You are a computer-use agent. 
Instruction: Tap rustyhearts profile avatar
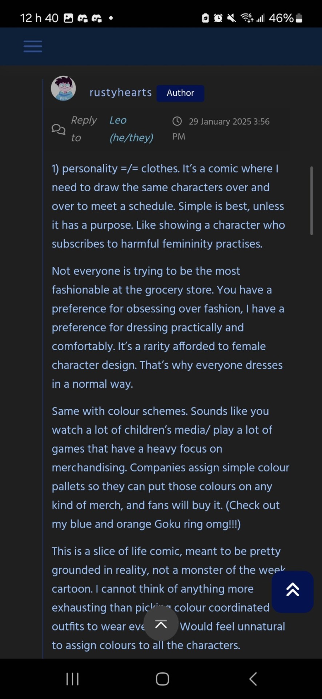(x=63, y=88)
